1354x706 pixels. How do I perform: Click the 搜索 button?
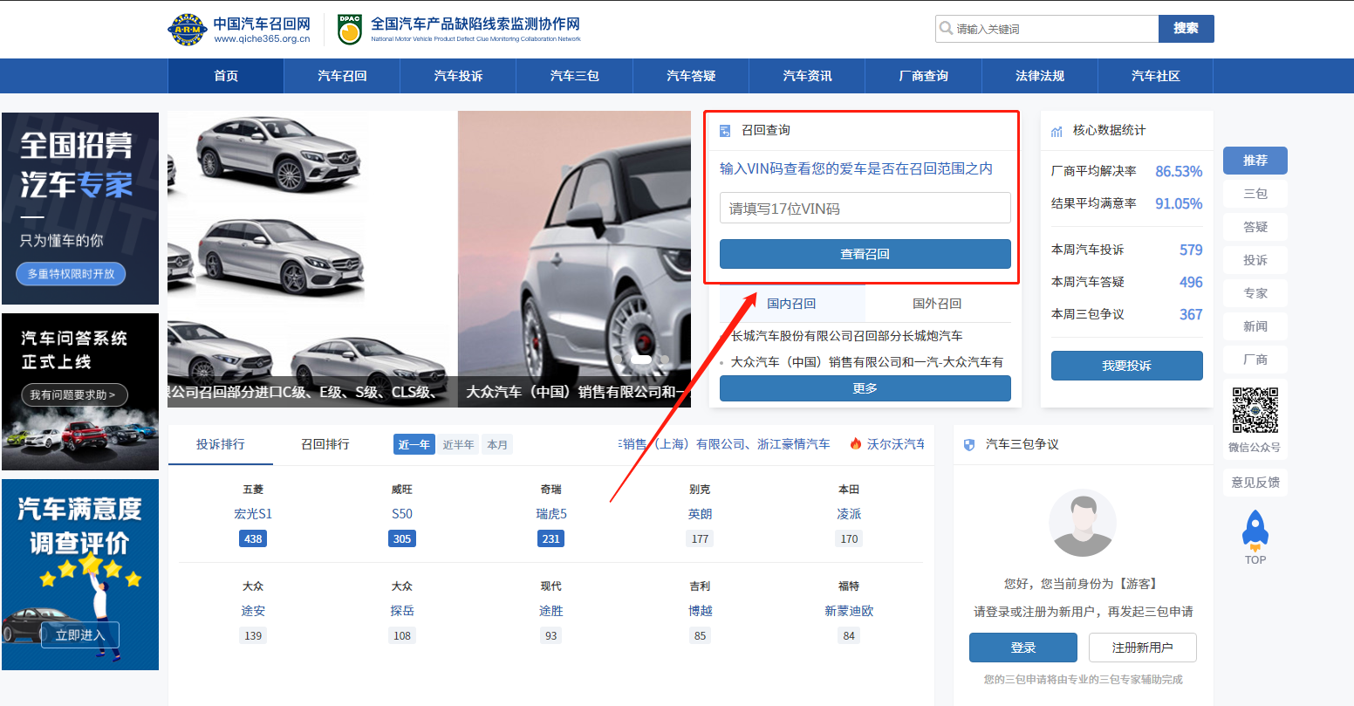coord(1186,29)
